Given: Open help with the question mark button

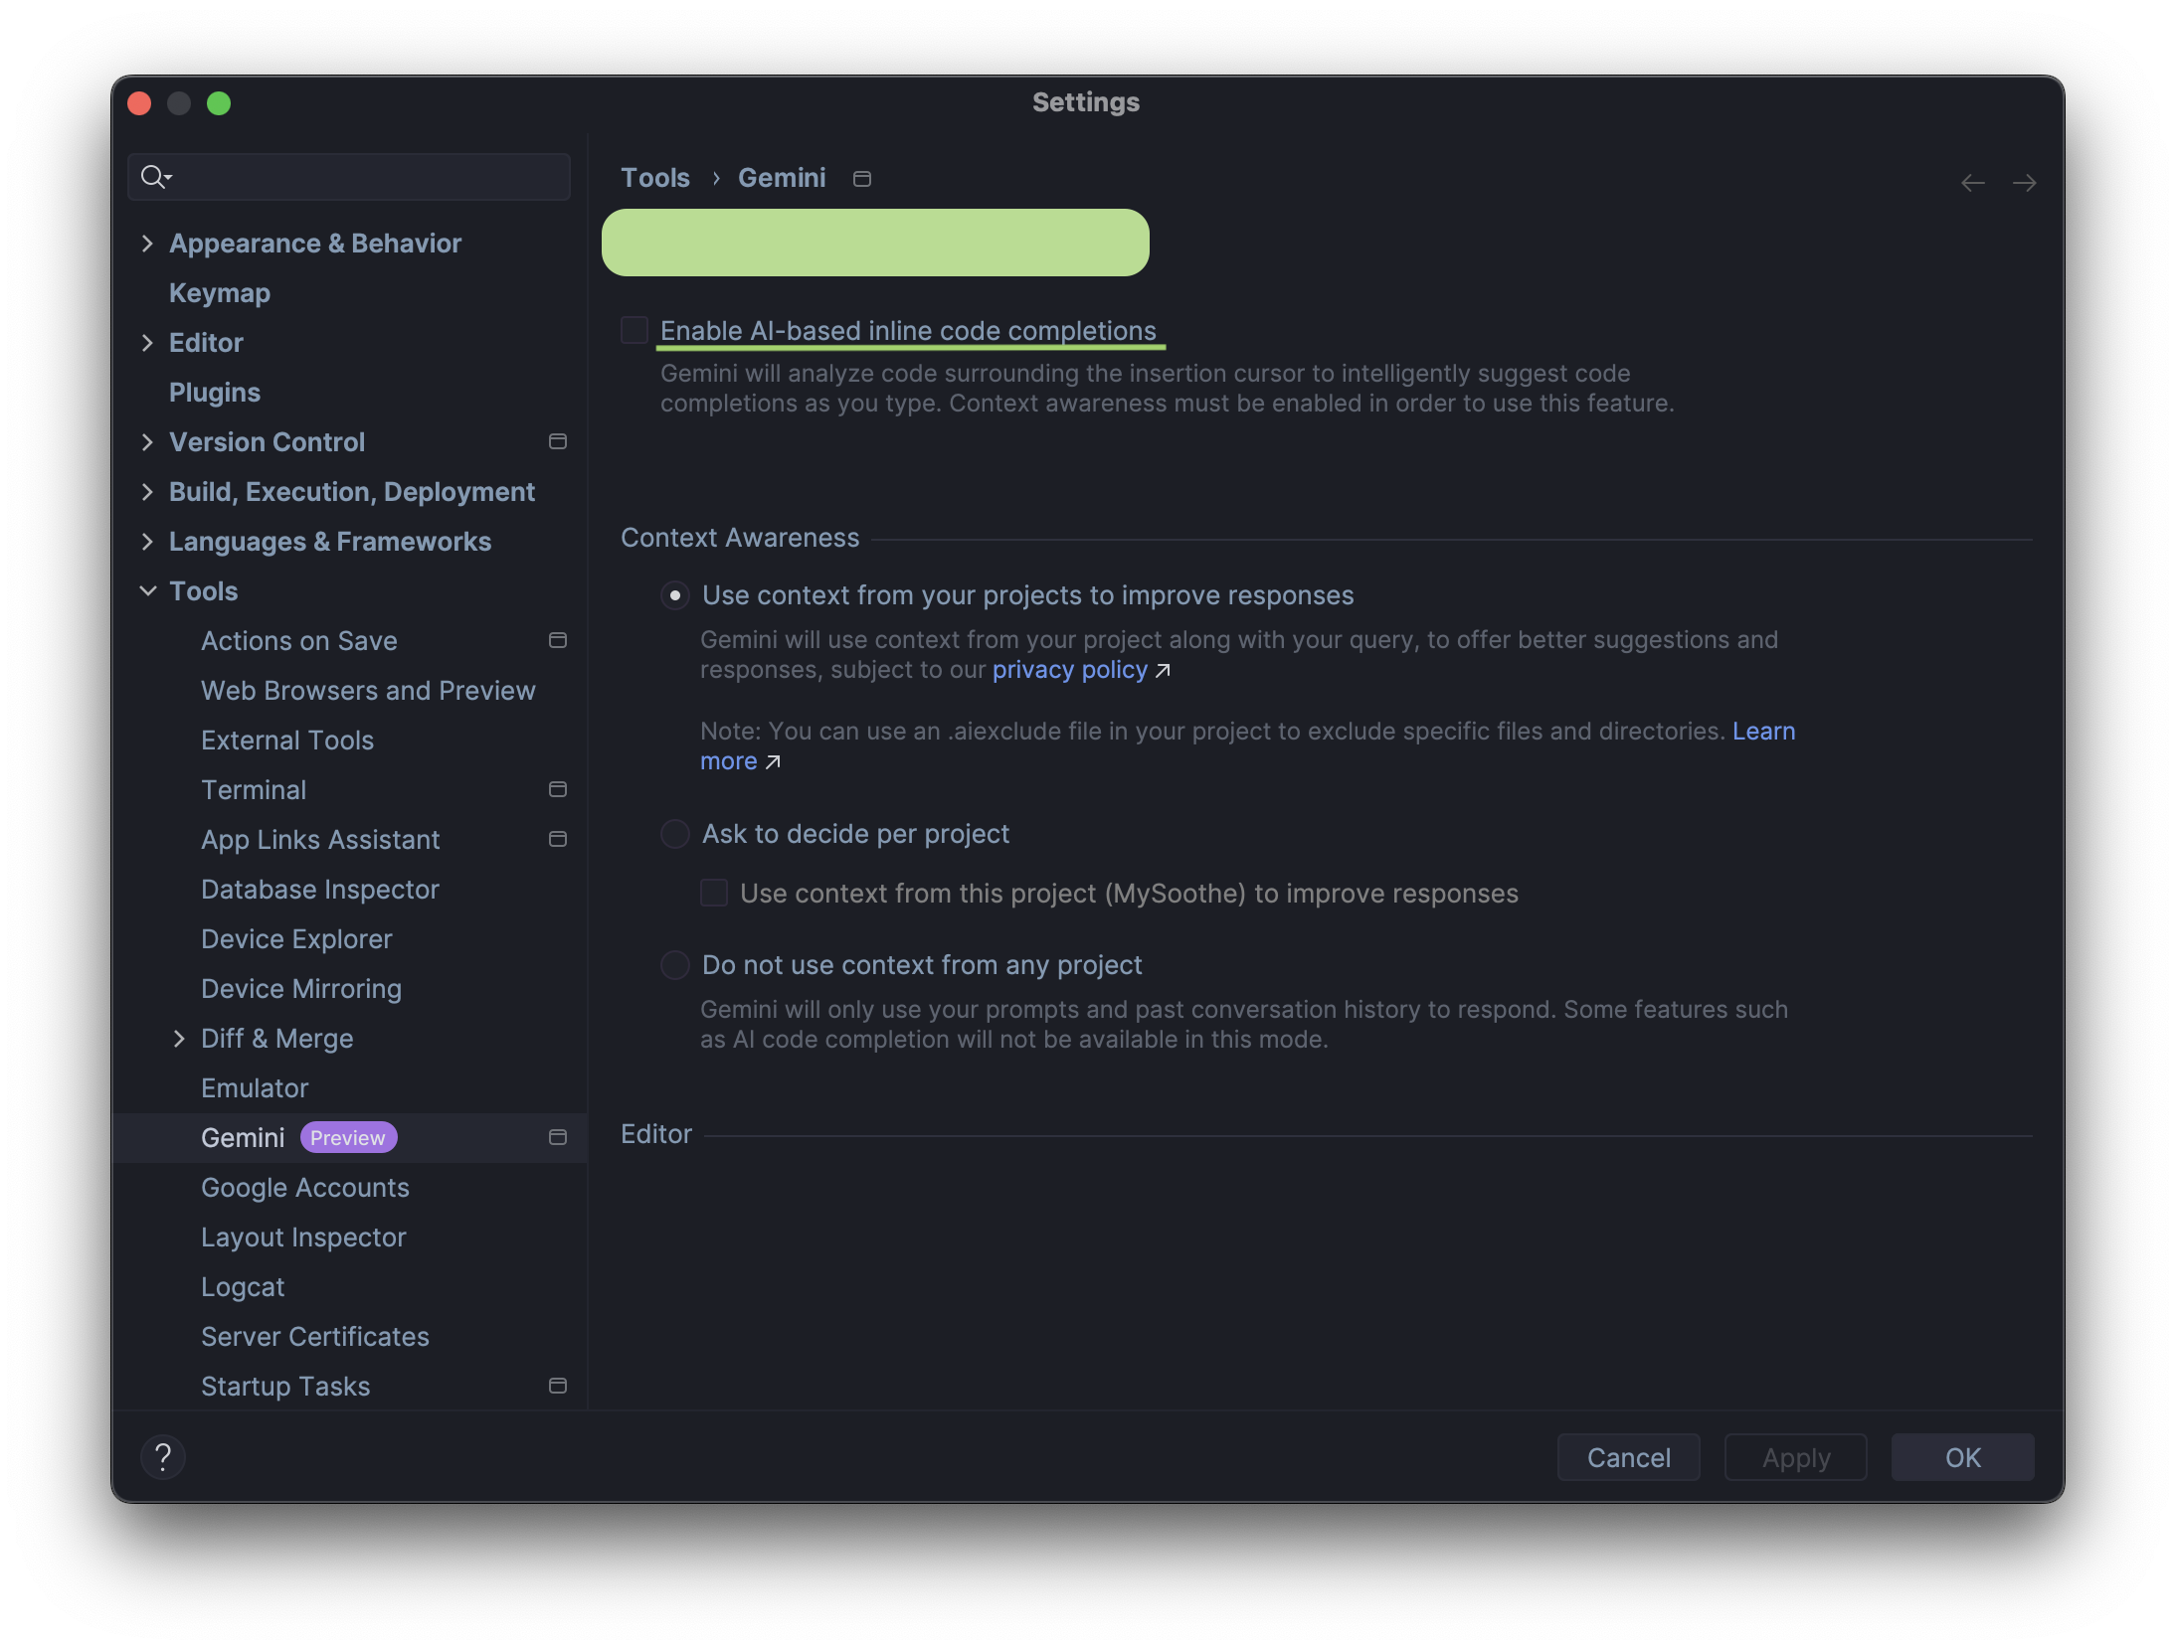Looking at the screenshot, I should 163,1457.
